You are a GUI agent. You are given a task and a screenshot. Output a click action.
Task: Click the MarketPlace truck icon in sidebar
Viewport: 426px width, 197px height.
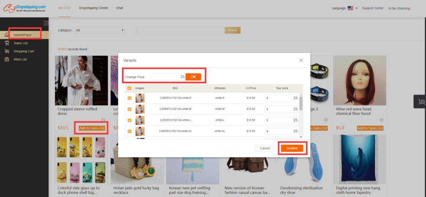pyautogui.click(x=7, y=35)
